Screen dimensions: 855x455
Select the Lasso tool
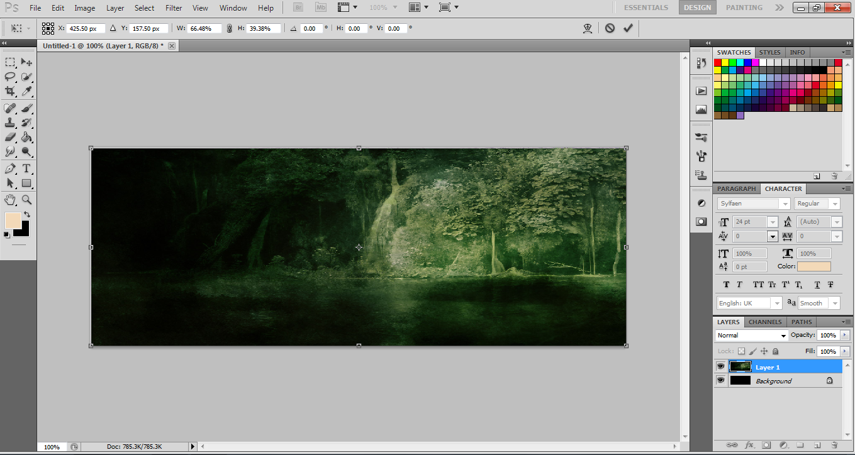click(10, 77)
